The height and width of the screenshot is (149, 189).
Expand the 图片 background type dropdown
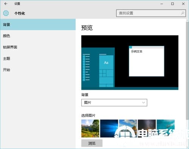point(114,103)
